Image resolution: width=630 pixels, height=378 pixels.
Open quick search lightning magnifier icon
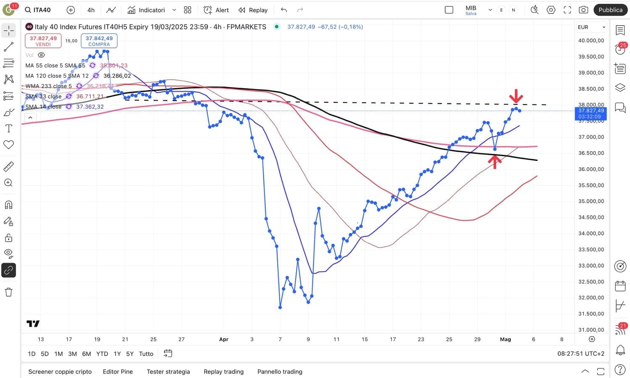coord(535,10)
